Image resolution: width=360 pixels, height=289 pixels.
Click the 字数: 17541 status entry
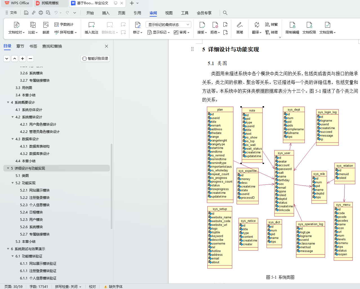(x=39, y=286)
